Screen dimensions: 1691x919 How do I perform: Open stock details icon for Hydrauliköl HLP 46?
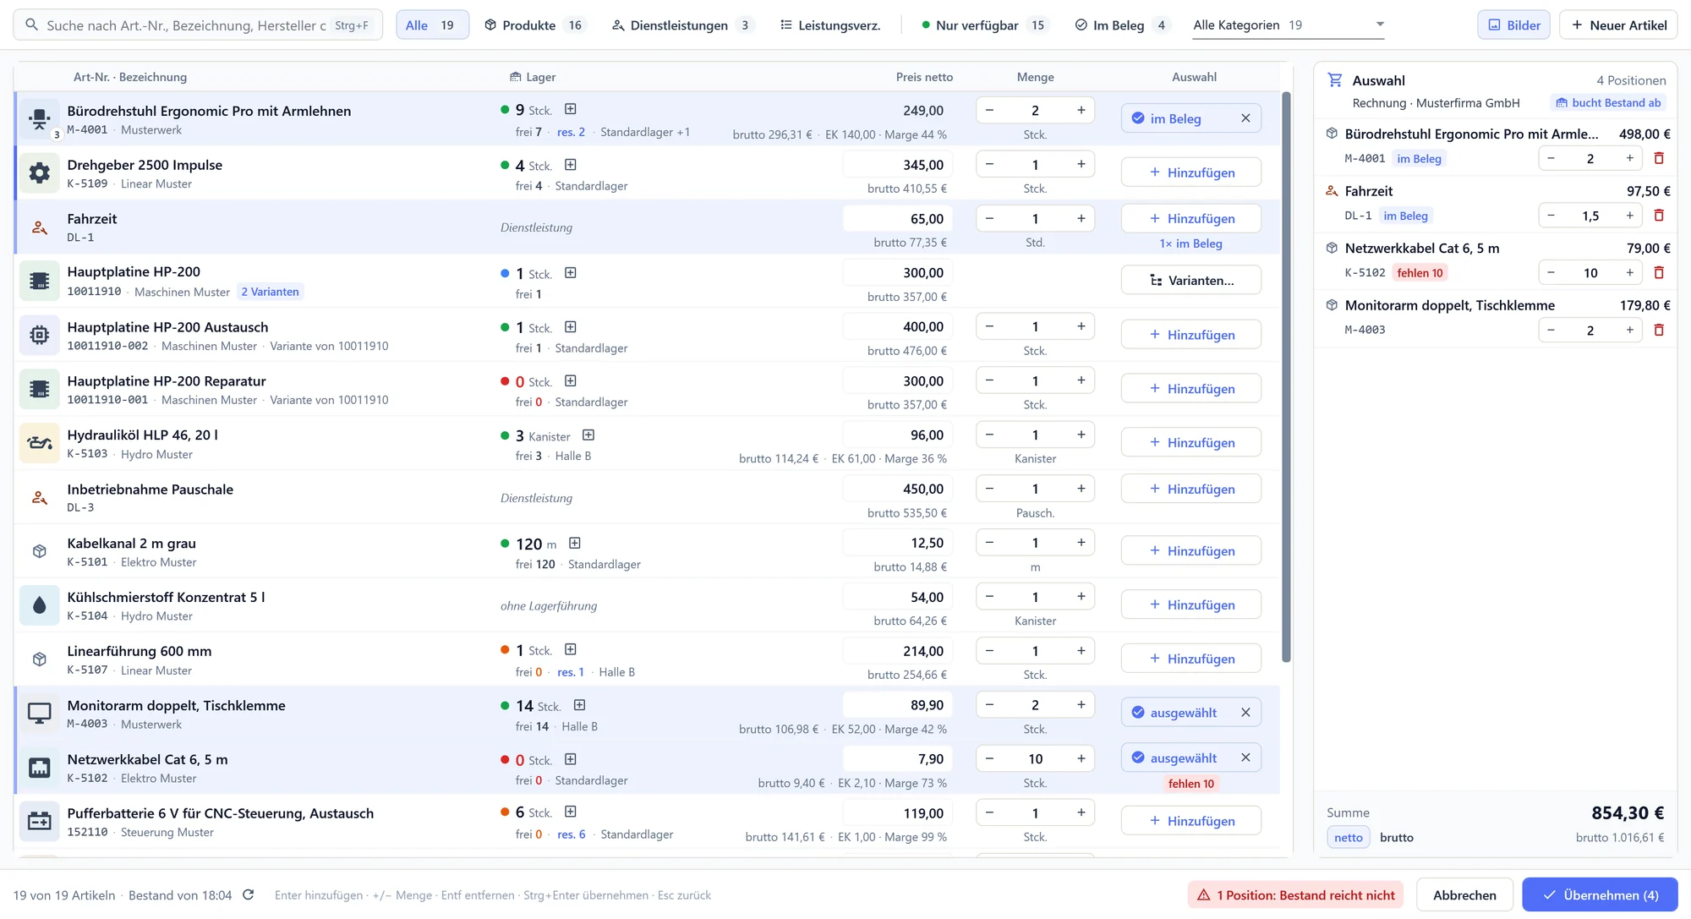588,435
